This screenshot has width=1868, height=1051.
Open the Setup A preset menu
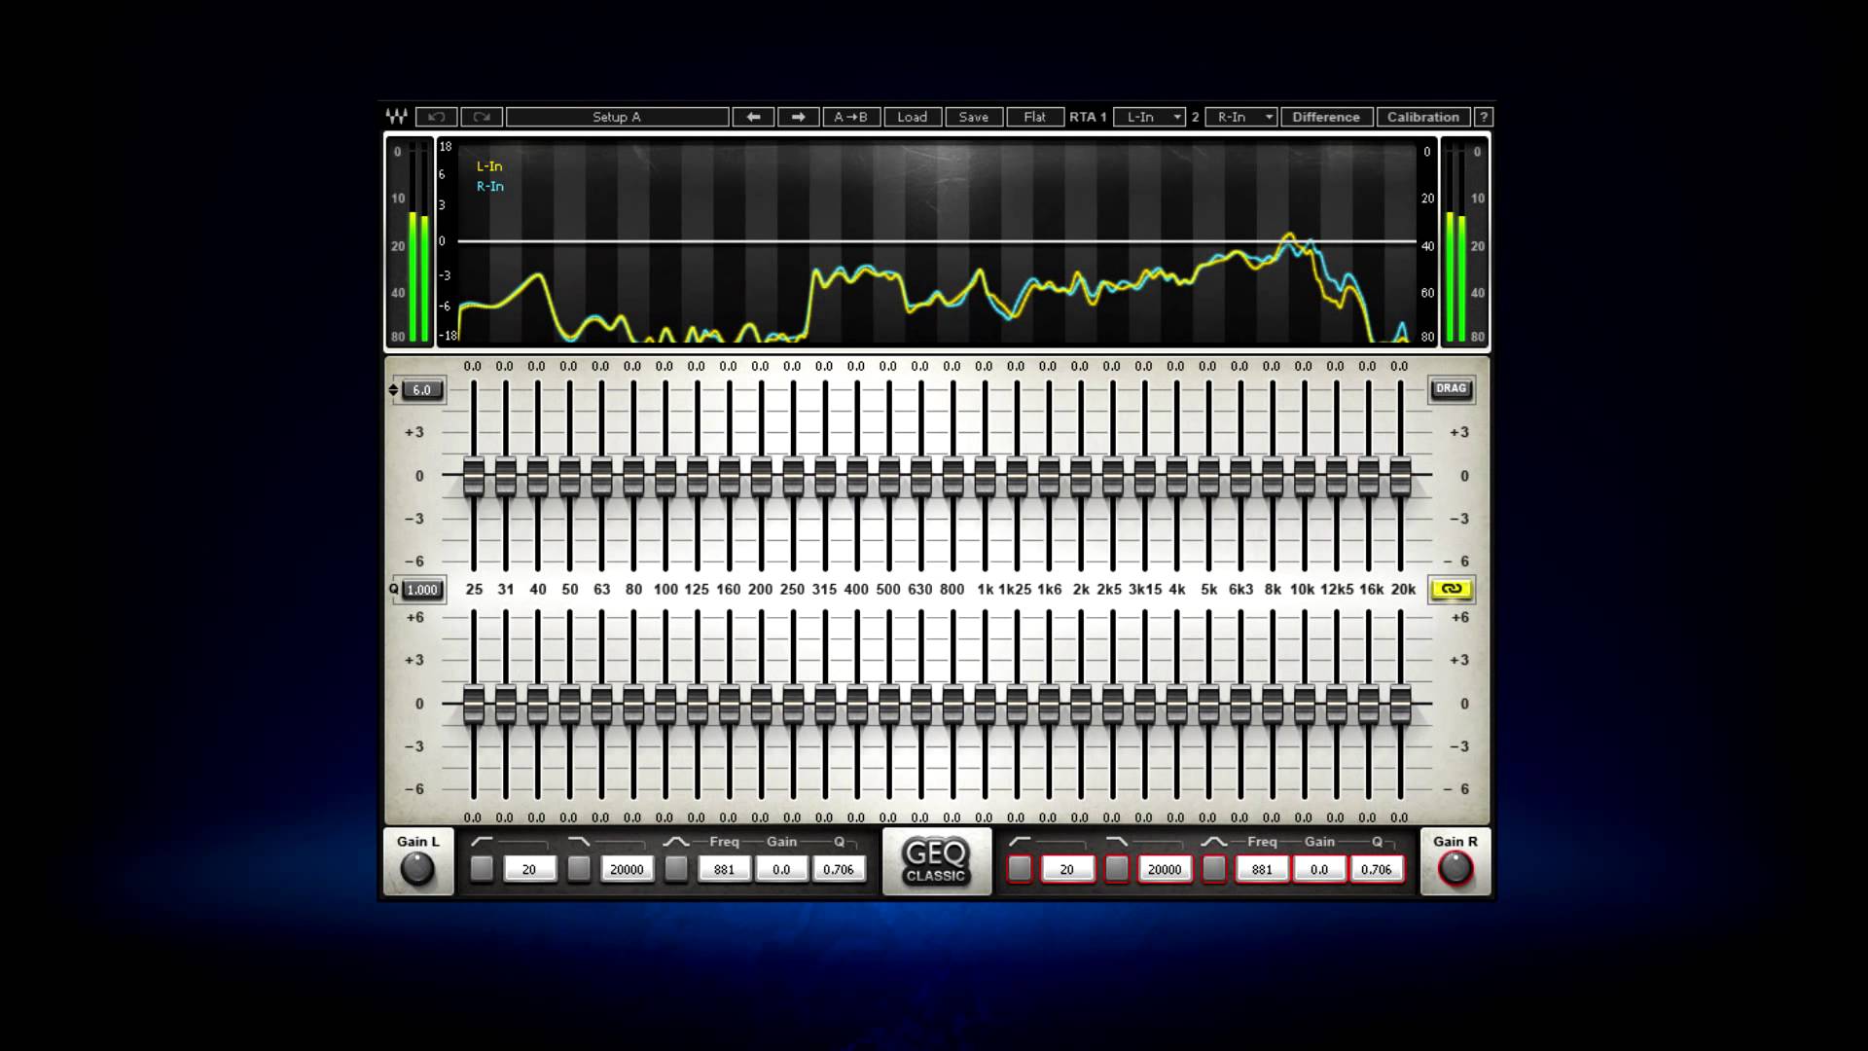click(617, 117)
